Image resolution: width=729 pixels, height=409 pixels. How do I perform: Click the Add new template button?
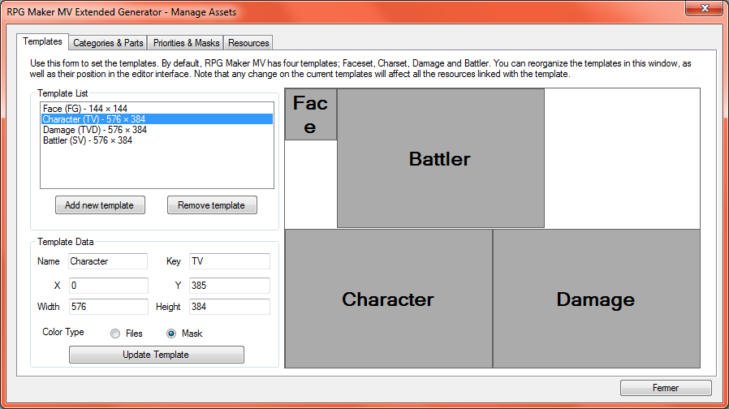[100, 205]
